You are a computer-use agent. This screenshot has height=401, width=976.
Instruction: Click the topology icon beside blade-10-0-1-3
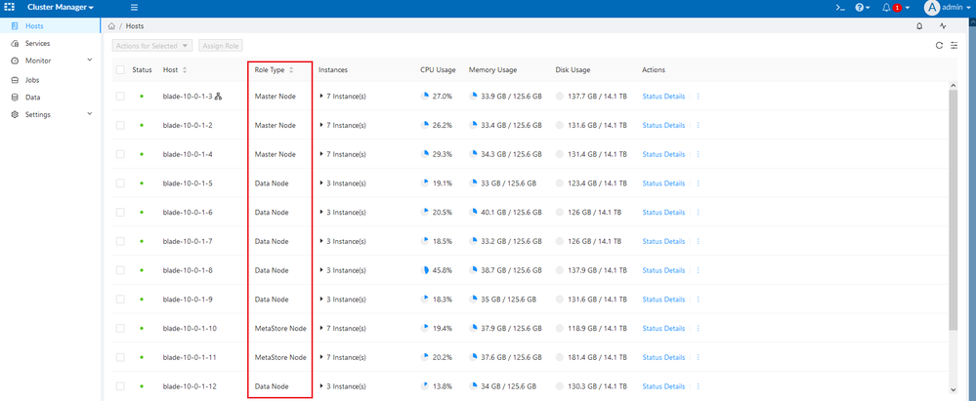tap(219, 97)
